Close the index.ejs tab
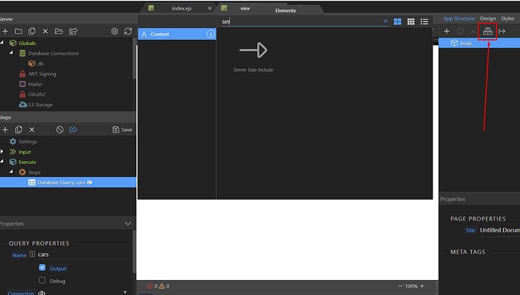 point(210,8)
